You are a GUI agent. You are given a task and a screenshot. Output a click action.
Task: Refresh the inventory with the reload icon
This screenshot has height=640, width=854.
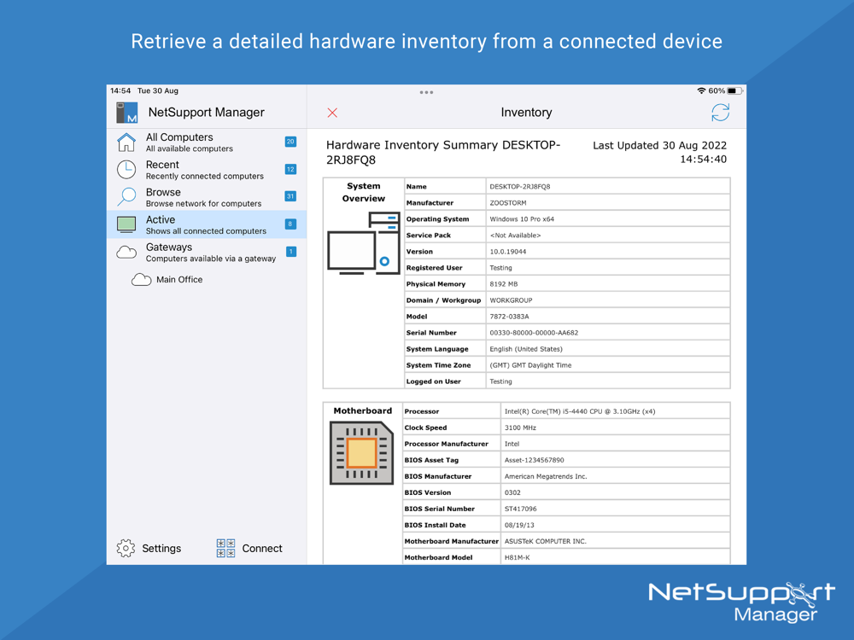[x=720, y=113]
